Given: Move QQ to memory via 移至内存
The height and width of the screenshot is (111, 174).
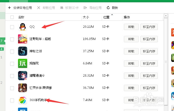Looking at the screenshot, I should pos(149,27).
